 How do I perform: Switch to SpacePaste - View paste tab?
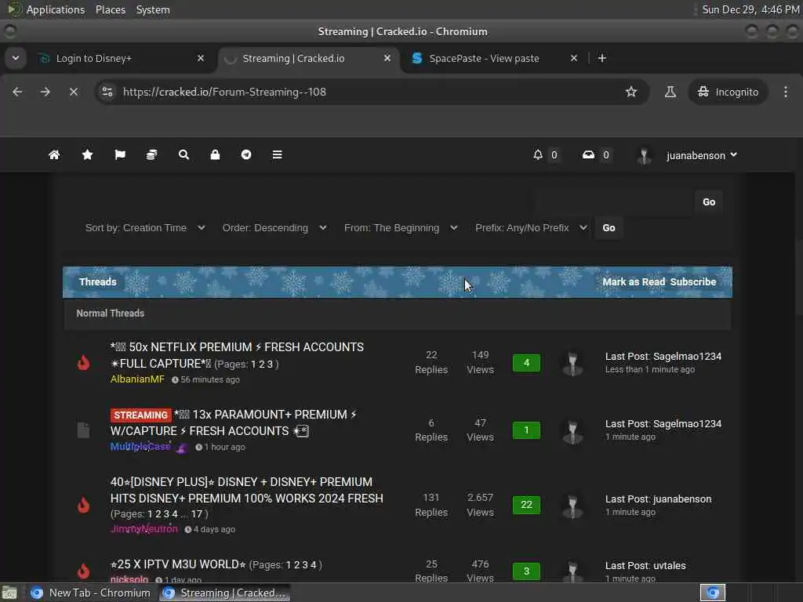pyautogui.click(x=494, y=58)
